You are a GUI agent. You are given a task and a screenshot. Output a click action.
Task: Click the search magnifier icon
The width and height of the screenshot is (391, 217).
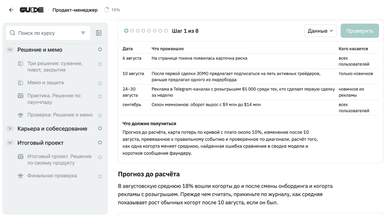pos(12,33)
